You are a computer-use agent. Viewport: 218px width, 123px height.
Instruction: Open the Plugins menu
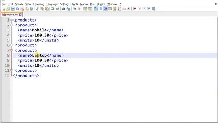point(101,4)
